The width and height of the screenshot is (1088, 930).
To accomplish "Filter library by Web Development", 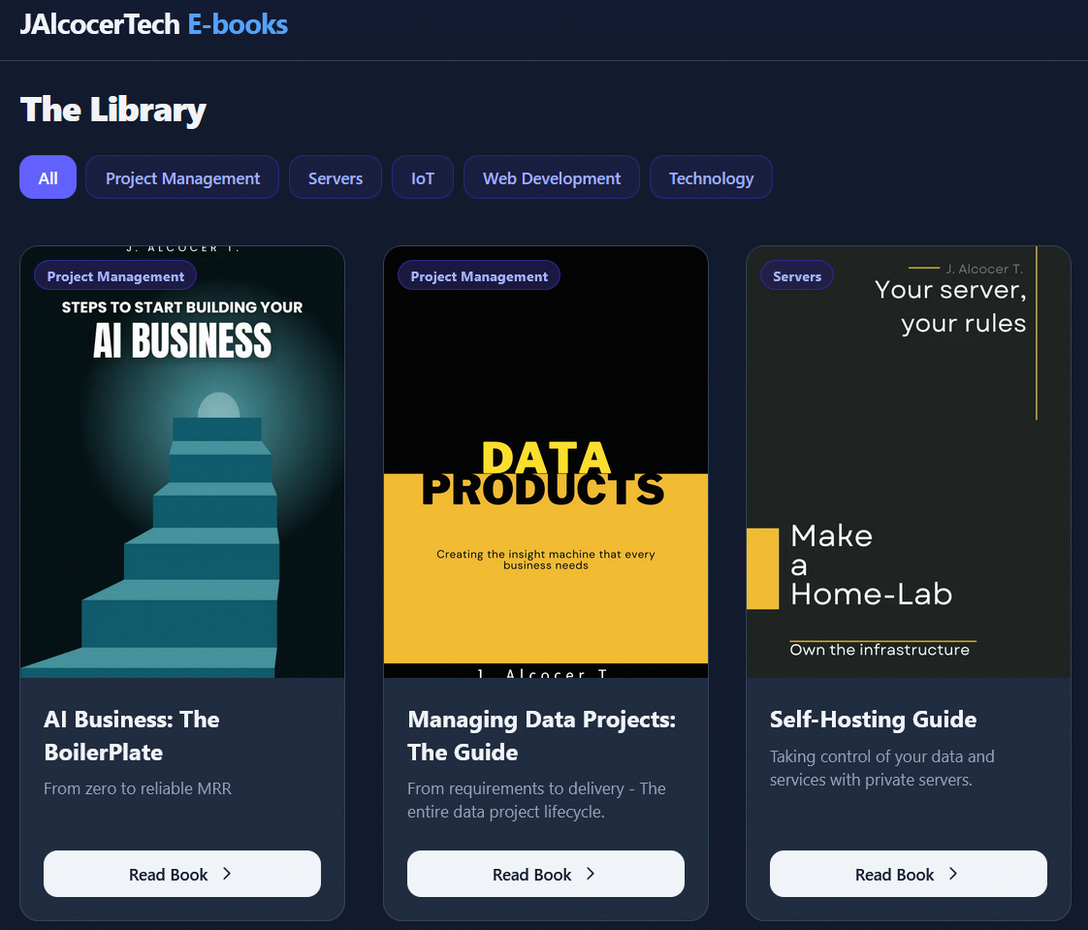I will (551, 177).
